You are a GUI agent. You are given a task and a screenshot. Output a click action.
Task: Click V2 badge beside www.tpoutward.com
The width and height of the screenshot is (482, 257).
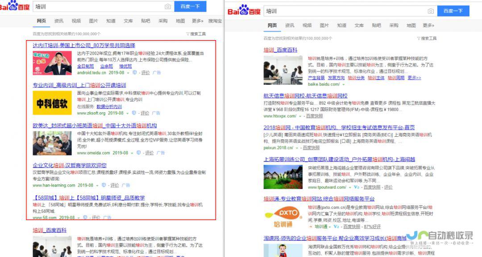tap(357, 187)
